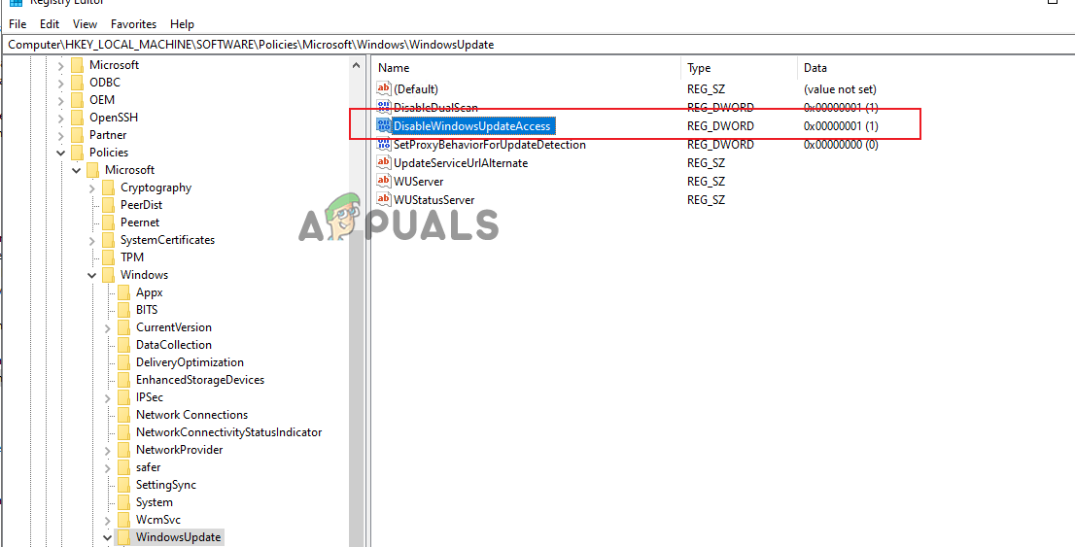Select the EnhancedStorageDevices key
Viewport: 1075px width, 547px height.
pyautogui.click(x=200, y=380)
